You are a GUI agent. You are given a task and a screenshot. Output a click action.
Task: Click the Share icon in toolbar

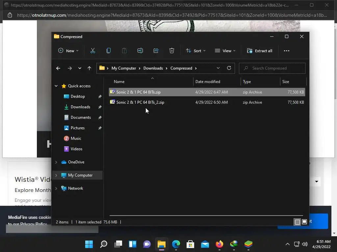click(156, 51)
